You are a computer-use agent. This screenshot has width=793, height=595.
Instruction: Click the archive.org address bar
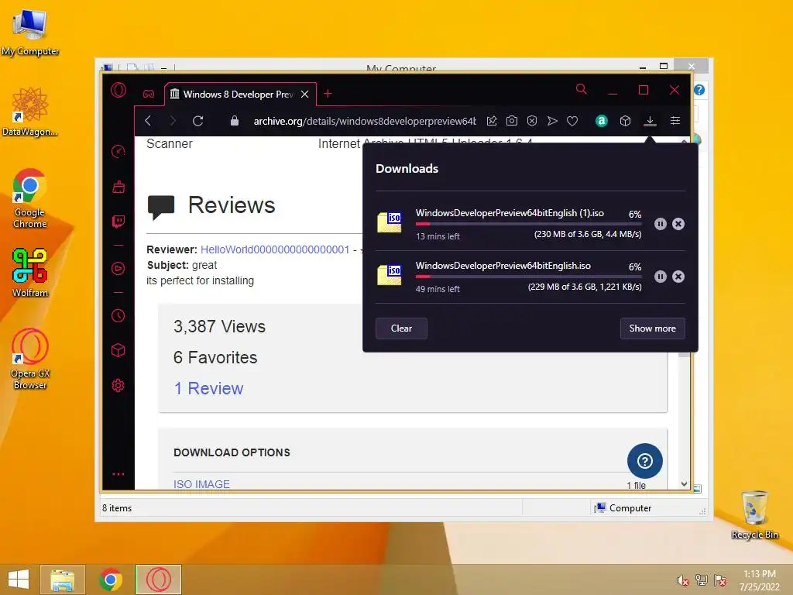[x=365, y=121]
